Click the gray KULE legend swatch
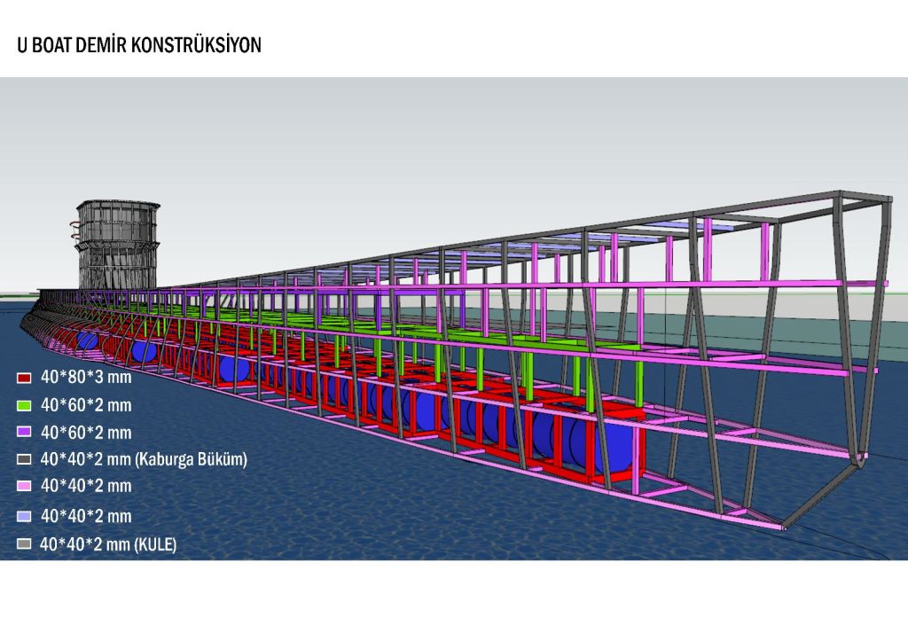The height and width of the screenshot is (641, 908). pyautogui.click(x=24, y=544)
